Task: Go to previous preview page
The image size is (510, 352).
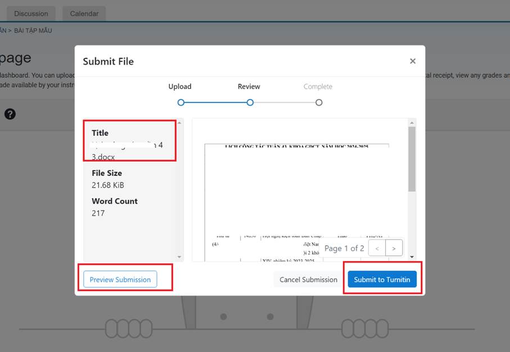Action: coord(377,248)
